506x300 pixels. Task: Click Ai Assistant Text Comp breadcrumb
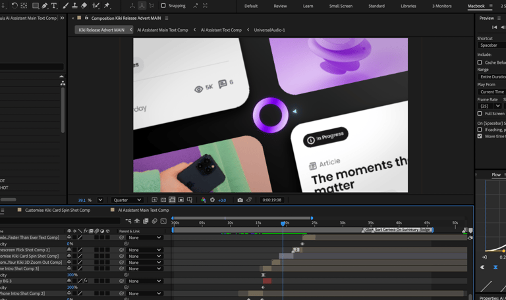pyautogui.click(x=221, y=30)
